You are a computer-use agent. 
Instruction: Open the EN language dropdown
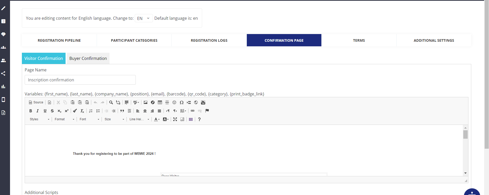pos(143,18)
